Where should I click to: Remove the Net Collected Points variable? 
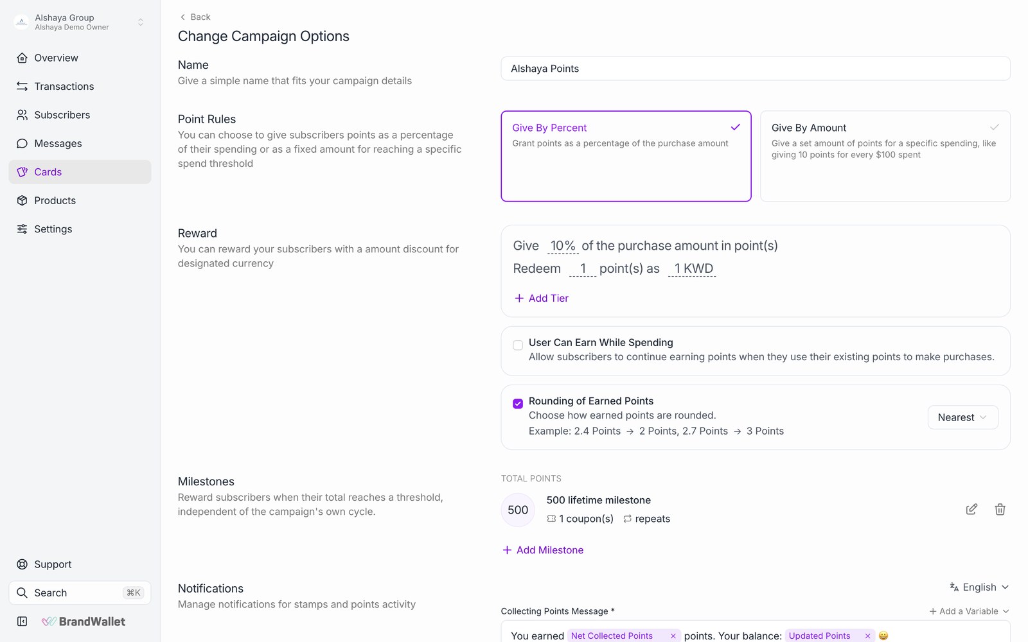[x=673, y=636]
